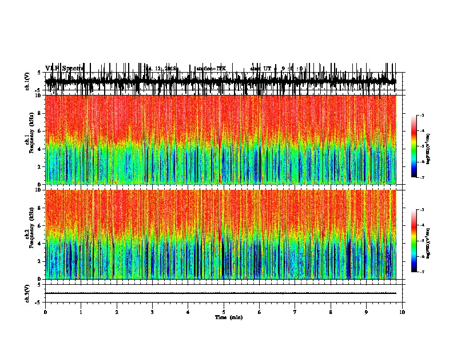Click the '9' tick on time axis
Viewport: 453px width, 350px height.
366,312
